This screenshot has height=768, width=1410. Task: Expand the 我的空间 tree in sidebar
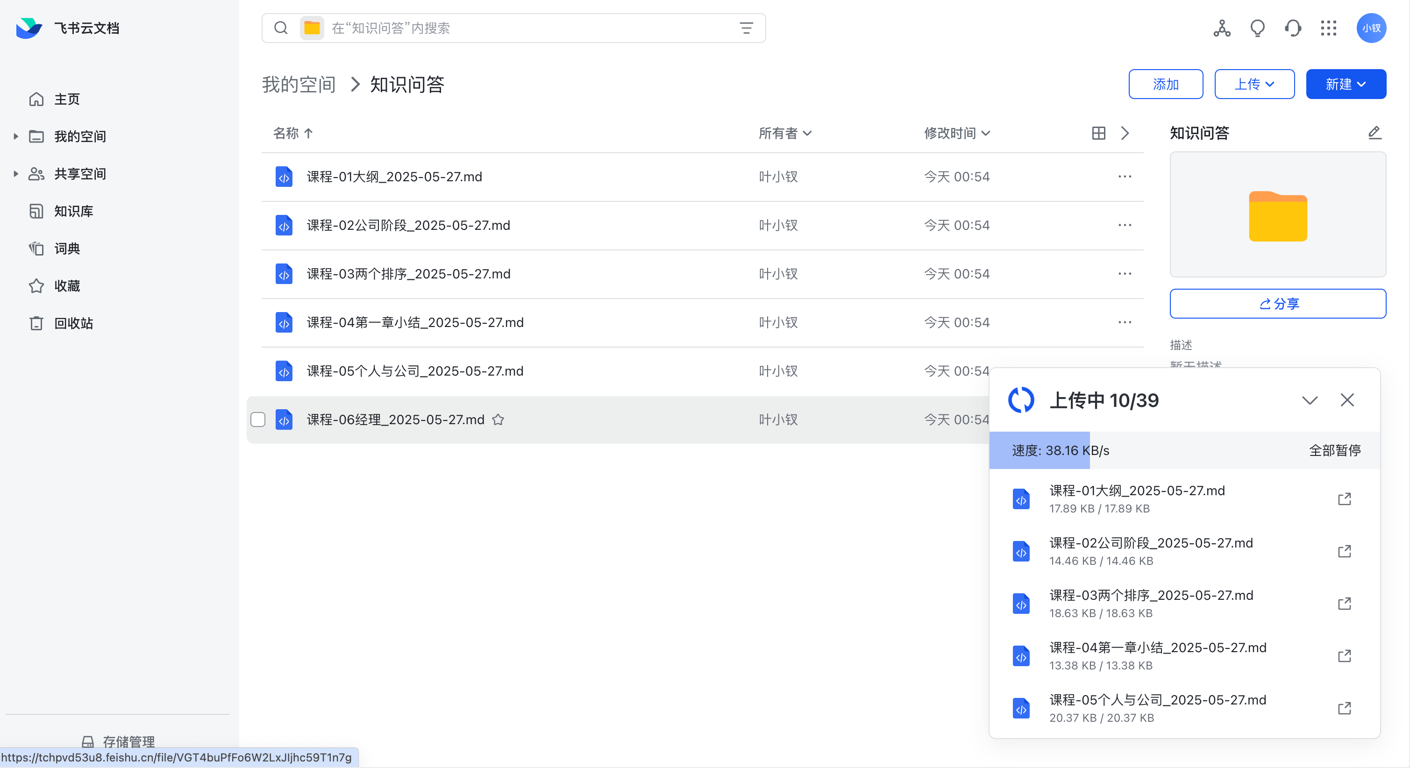click(x=15, y=136)
